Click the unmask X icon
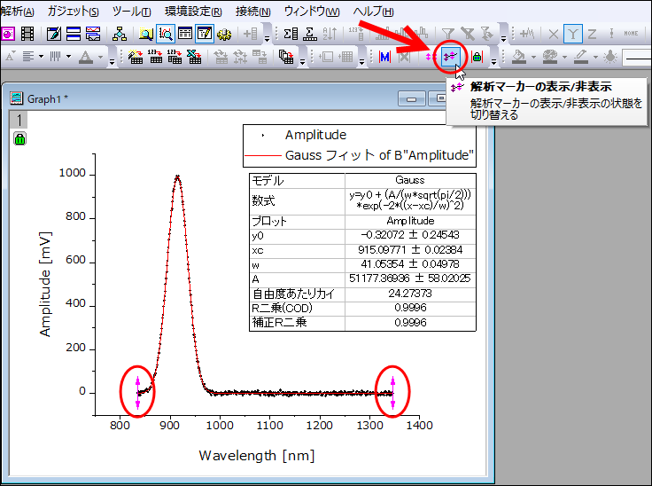Image resolution: width=652 pixels, height=486 pixels. click(404, 57)
